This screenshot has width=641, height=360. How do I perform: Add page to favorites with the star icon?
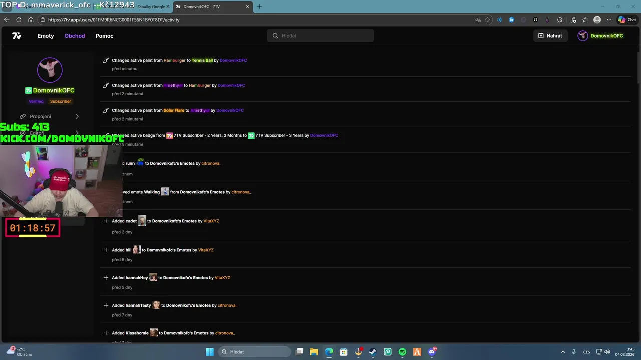pos(487,20)
